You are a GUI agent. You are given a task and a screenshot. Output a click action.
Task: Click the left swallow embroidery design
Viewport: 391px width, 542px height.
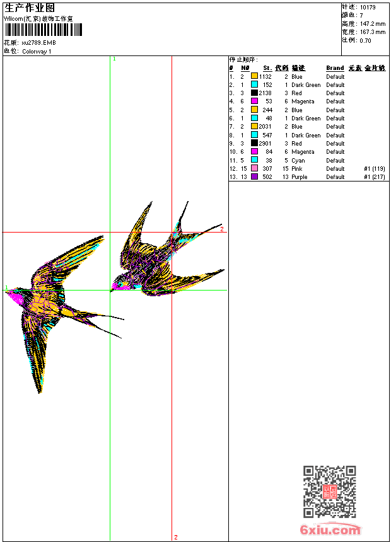[64, 314]
